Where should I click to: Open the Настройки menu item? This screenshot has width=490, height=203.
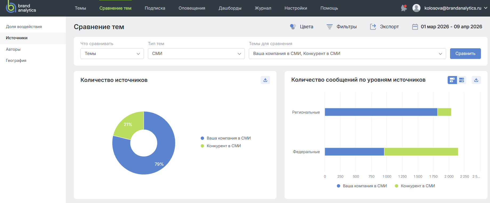tap(296, 8)
